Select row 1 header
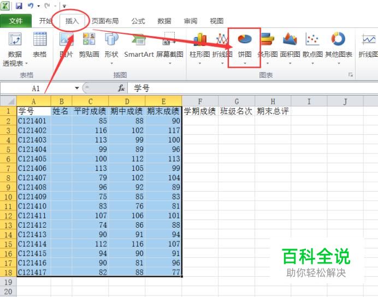This screenshot has height=297, width=378. point(8,111)
